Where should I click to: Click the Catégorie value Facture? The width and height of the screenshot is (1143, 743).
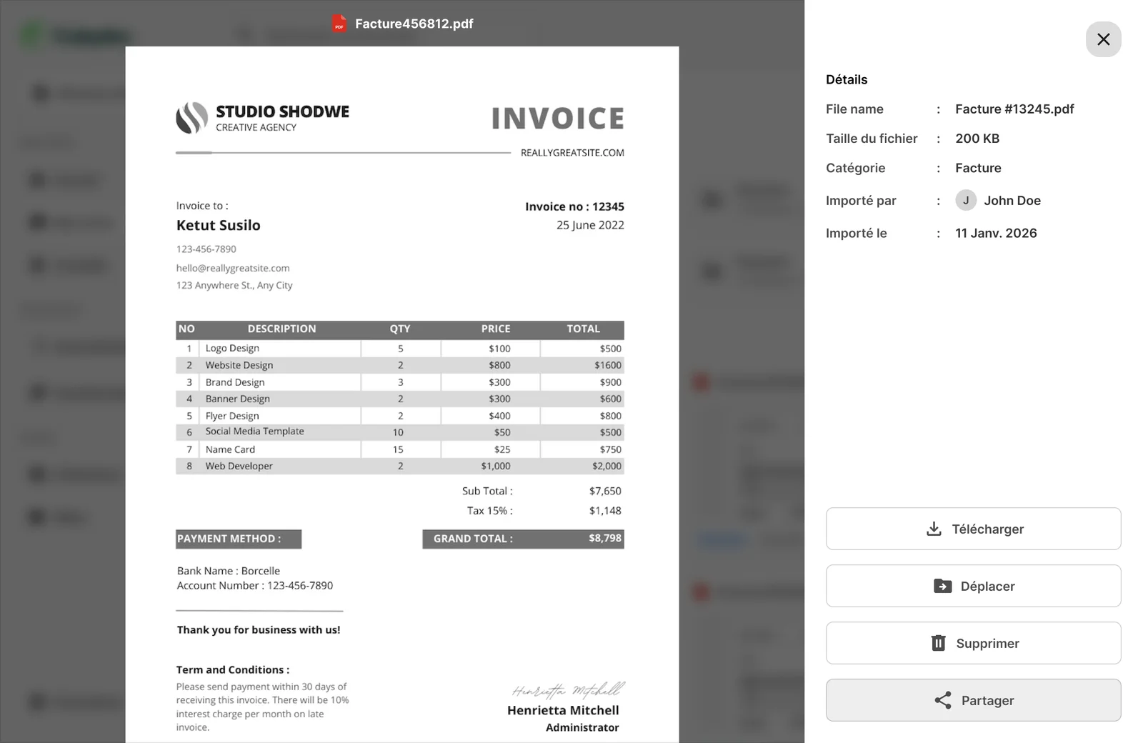tap(978, 168)
